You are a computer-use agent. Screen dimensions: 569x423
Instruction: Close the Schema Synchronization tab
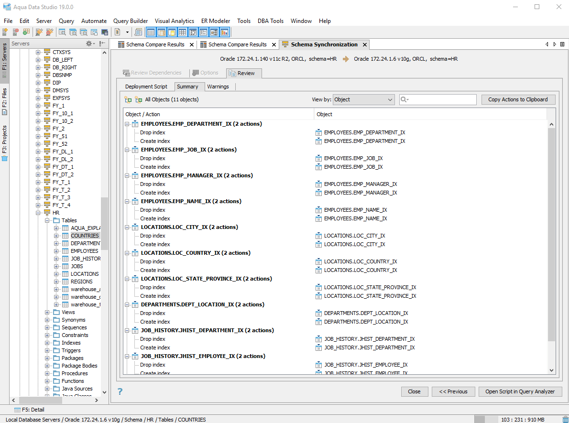point(365,44)
